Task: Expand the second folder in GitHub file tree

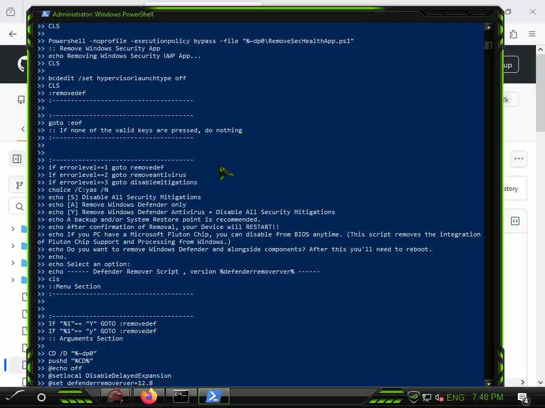Action: [13, 246]
